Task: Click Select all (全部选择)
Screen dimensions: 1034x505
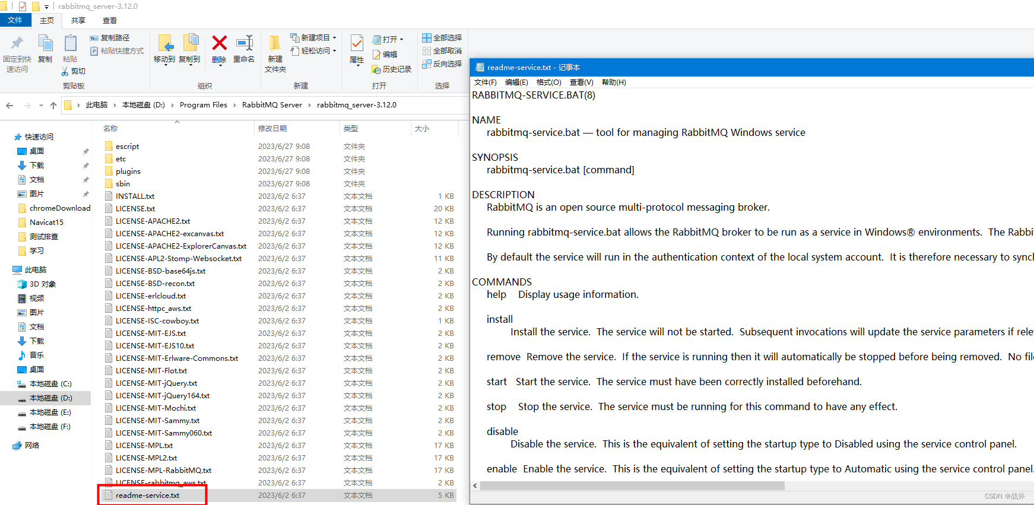Action: pyautogui.click(x=442, y=38)
